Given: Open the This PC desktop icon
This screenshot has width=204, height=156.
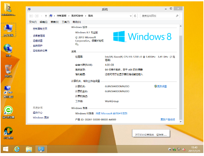Looking at the screenshot, I should pyautogui.click(x=8, y=30).
